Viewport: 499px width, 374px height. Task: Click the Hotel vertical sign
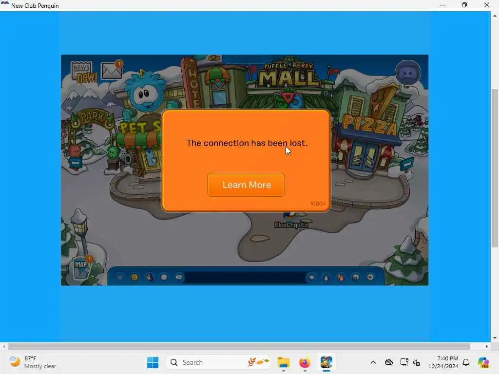pos(192,83)
